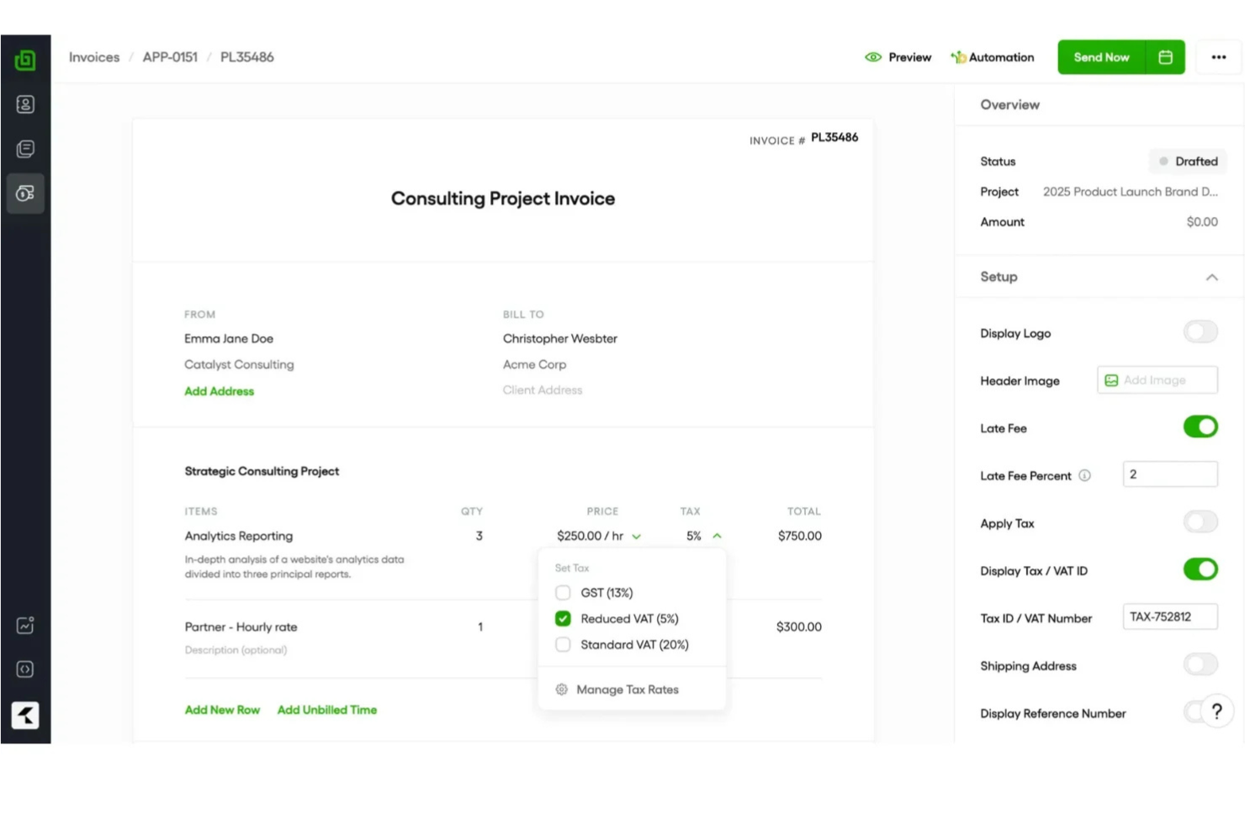Collapse the sidebar using the arrow icon
Image resolution: width=1245 pixels, height=830 pixels.
25,715
